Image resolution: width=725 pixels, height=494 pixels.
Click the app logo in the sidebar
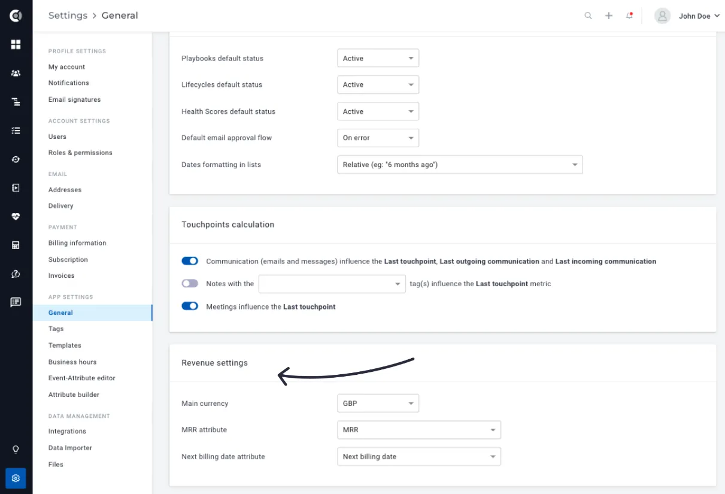pos(16,16)
